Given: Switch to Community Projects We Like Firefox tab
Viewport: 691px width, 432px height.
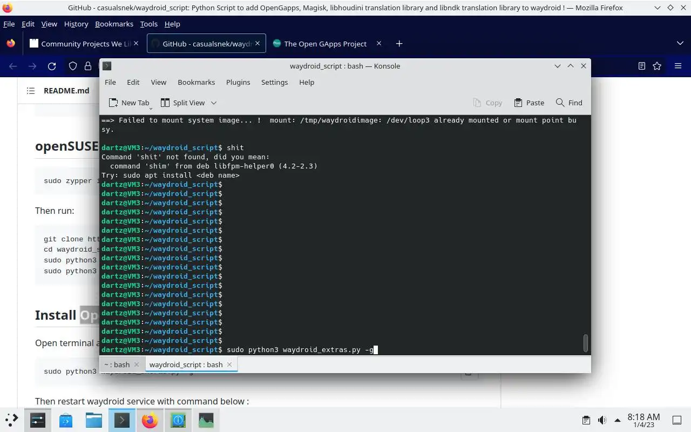Looking at the screenshot, I should [x=84, y=44].
